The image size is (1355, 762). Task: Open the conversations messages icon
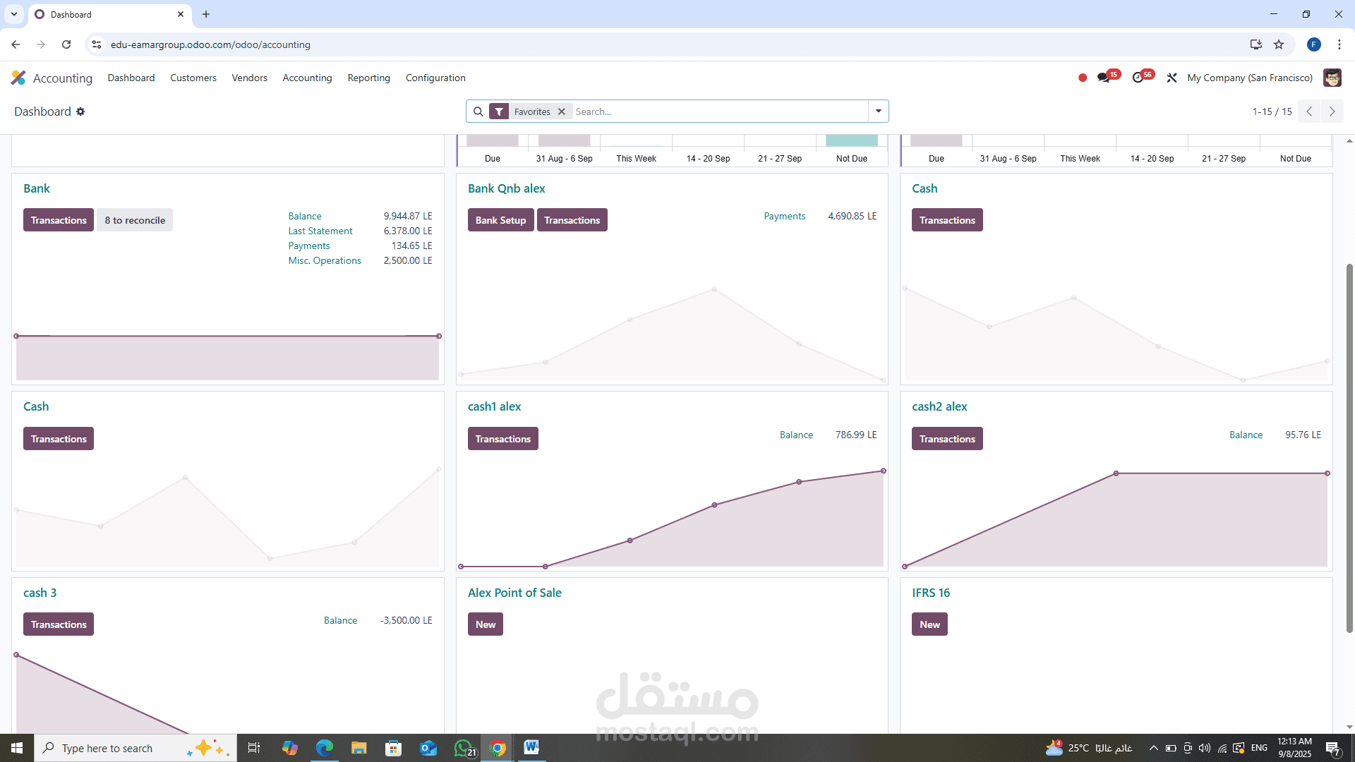pos(1103,78)
